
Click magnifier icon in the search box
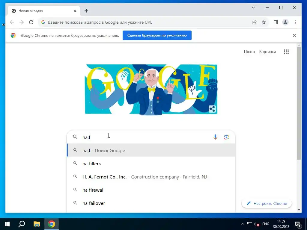point(75,137)
